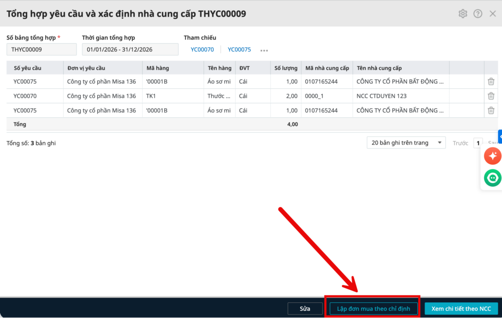Expand the blue side panel arrow tab
The height and width of the screenshot is (318, 502).
pyautogui.click(x=500, y=137)
